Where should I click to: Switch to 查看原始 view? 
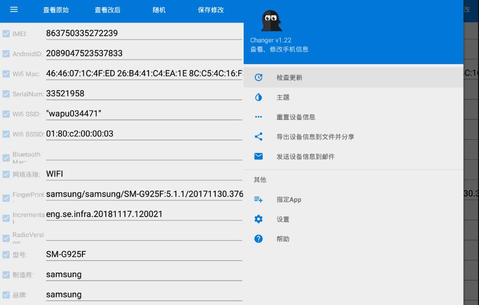point(55,9)
